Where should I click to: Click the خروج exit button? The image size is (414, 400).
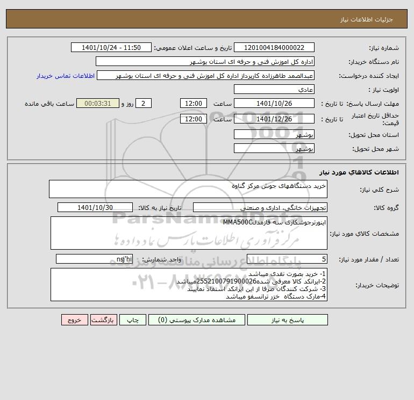tap(74, 320)
